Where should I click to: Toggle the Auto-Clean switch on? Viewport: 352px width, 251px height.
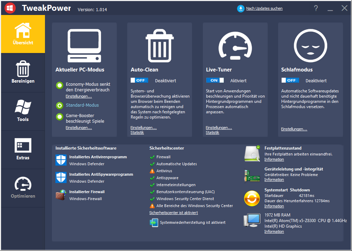pyautogui.click(x=139, y=81)
